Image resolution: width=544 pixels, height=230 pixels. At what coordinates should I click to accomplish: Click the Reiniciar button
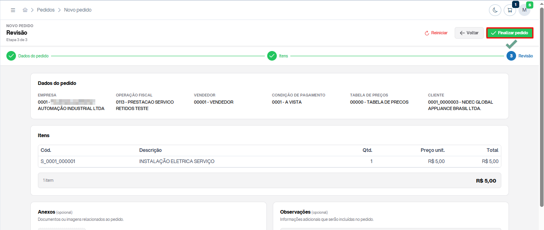point(436,33)
